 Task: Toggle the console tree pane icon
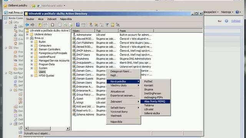pyautogui.click(x=45, y=25)
